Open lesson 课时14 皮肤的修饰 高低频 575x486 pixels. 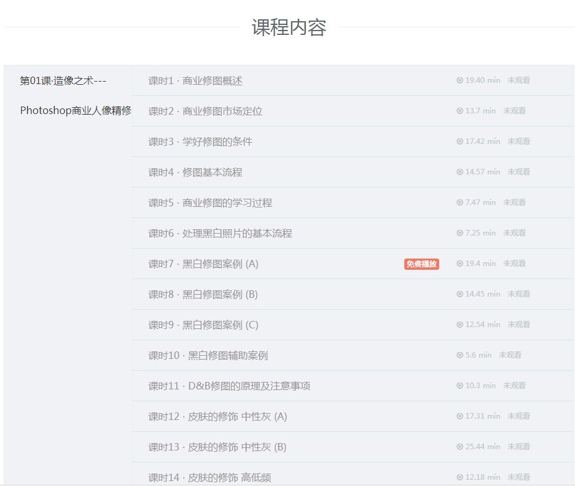[x=209, y=478]
